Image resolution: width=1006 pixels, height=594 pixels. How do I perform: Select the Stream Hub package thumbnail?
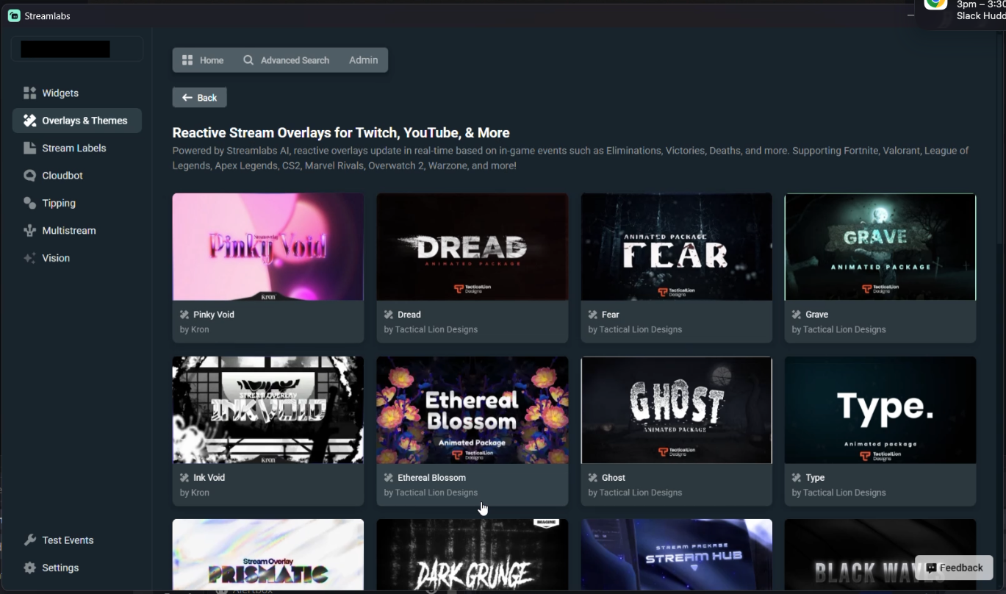[x=677, y=555]
